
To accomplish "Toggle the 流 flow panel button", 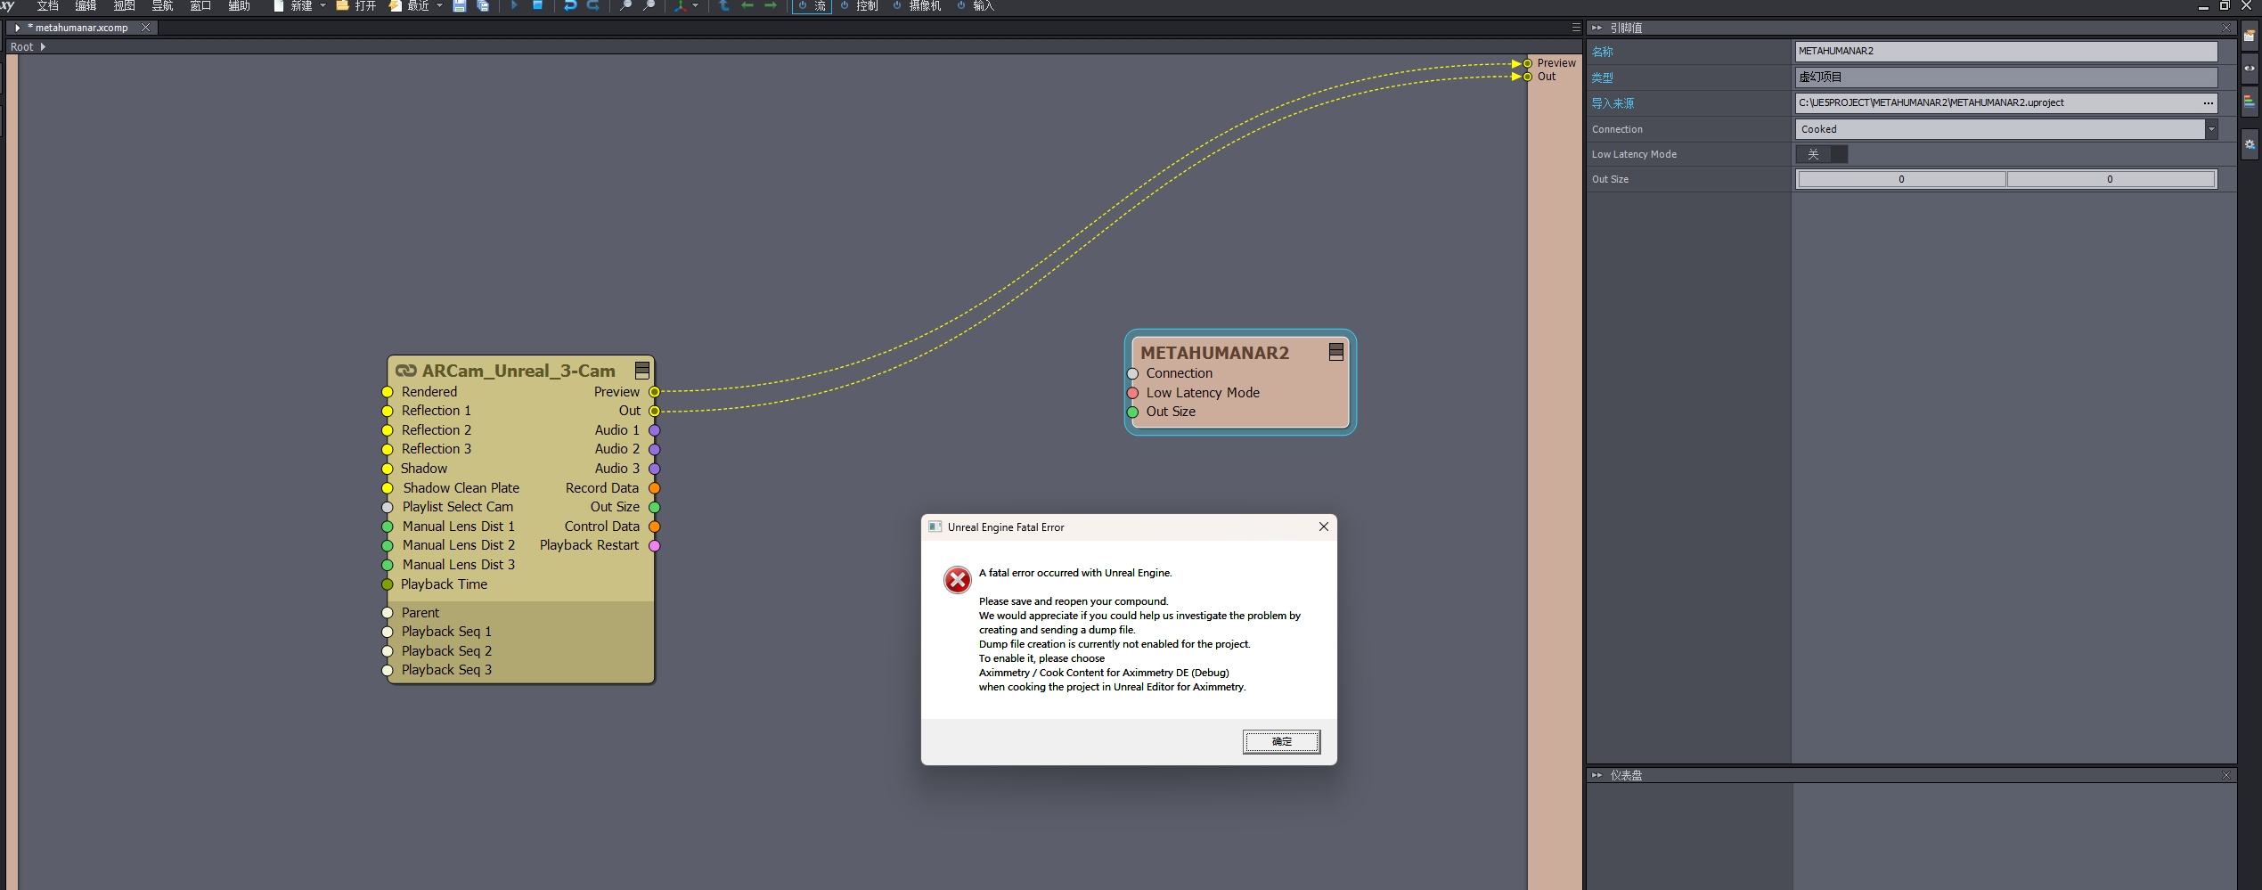I will pyautogui.click(x=812, y=6).
